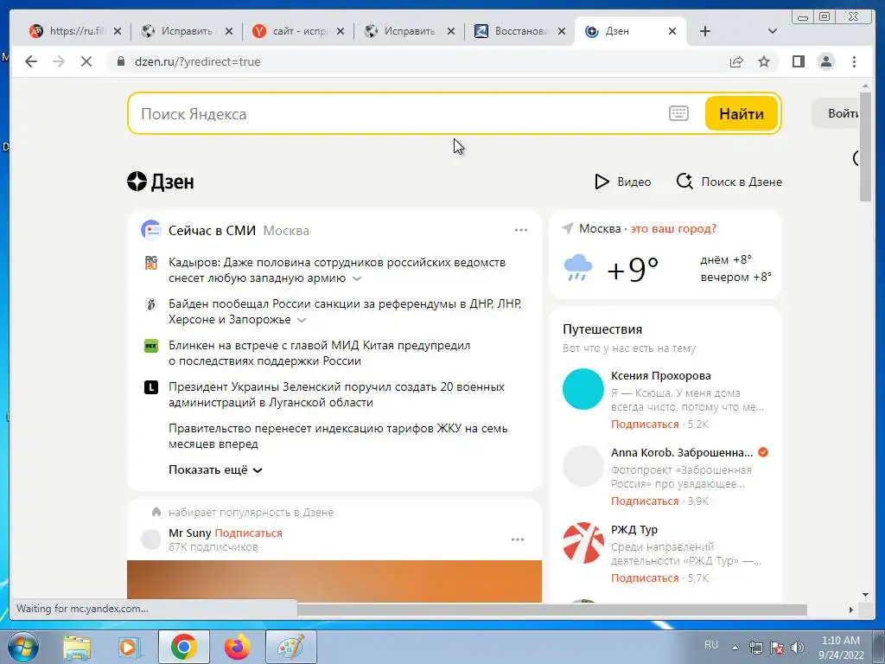Open the on-screen keyboard icon in search

tap(678, 113)
